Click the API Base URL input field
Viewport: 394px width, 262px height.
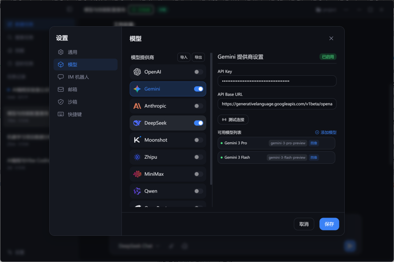(277, 104)
